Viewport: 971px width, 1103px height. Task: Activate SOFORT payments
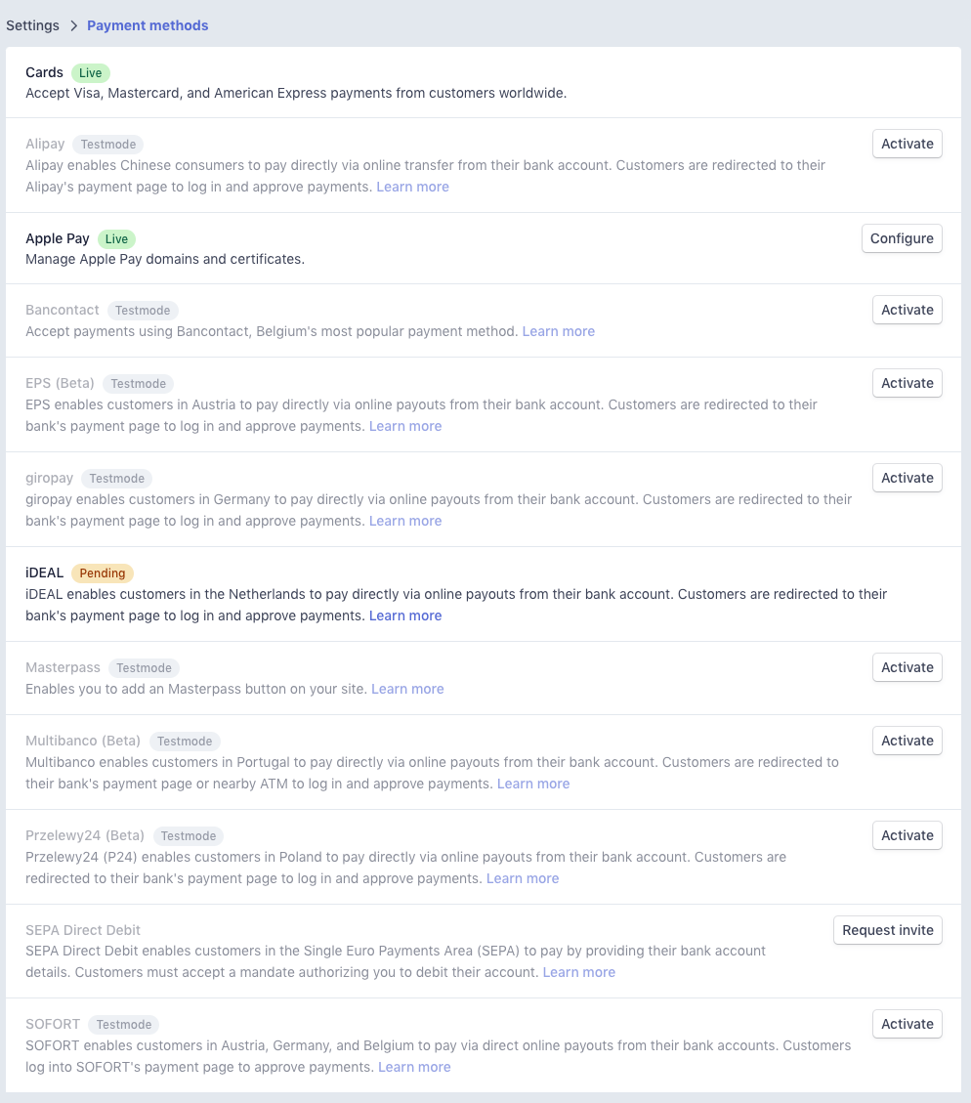[x=907, y=1024]
